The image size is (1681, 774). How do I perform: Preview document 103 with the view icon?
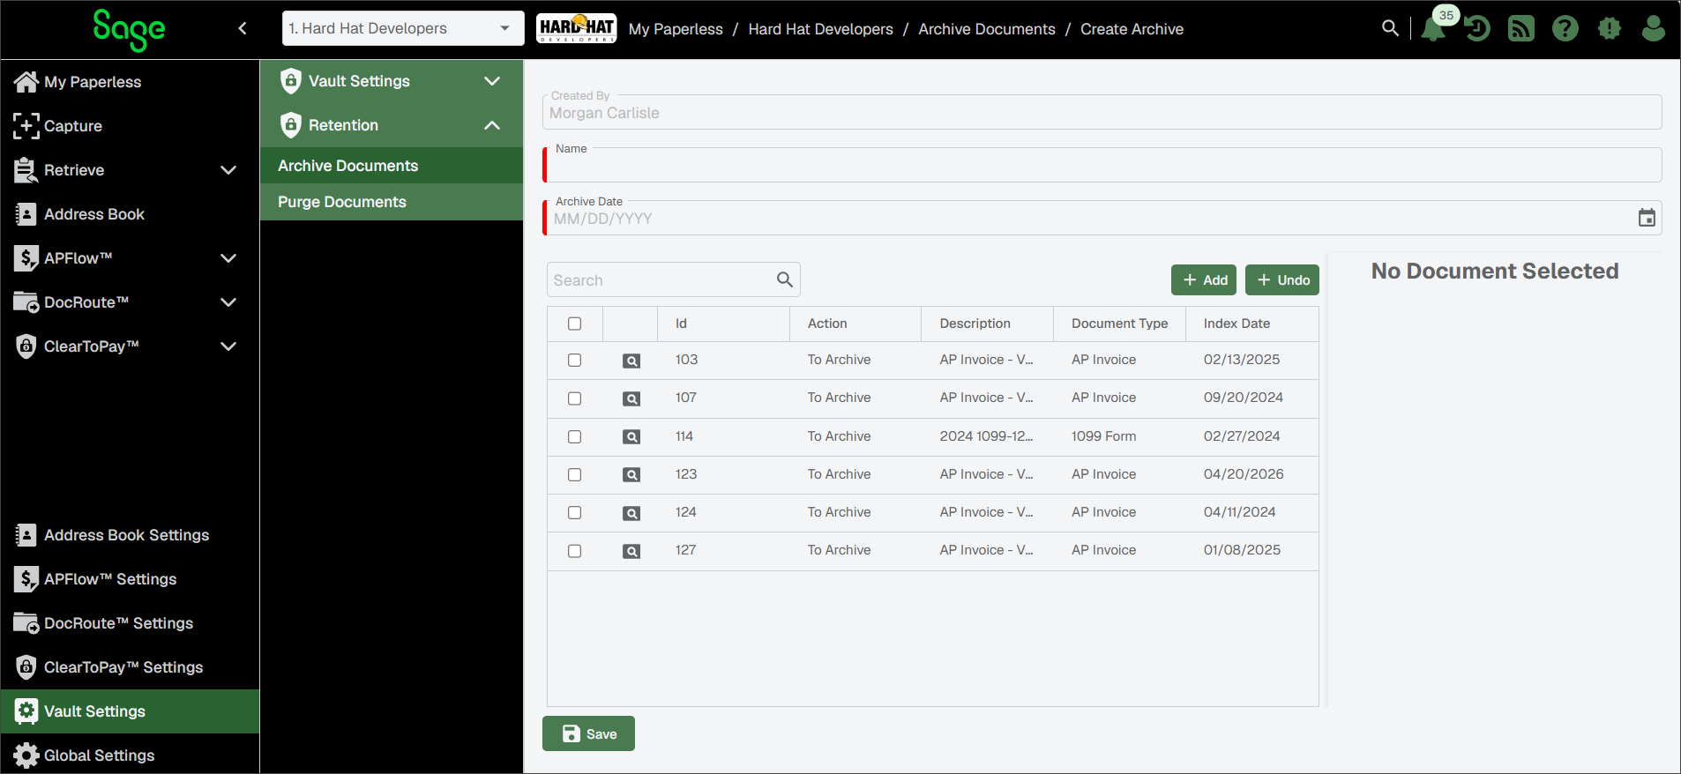coord(631,361)
